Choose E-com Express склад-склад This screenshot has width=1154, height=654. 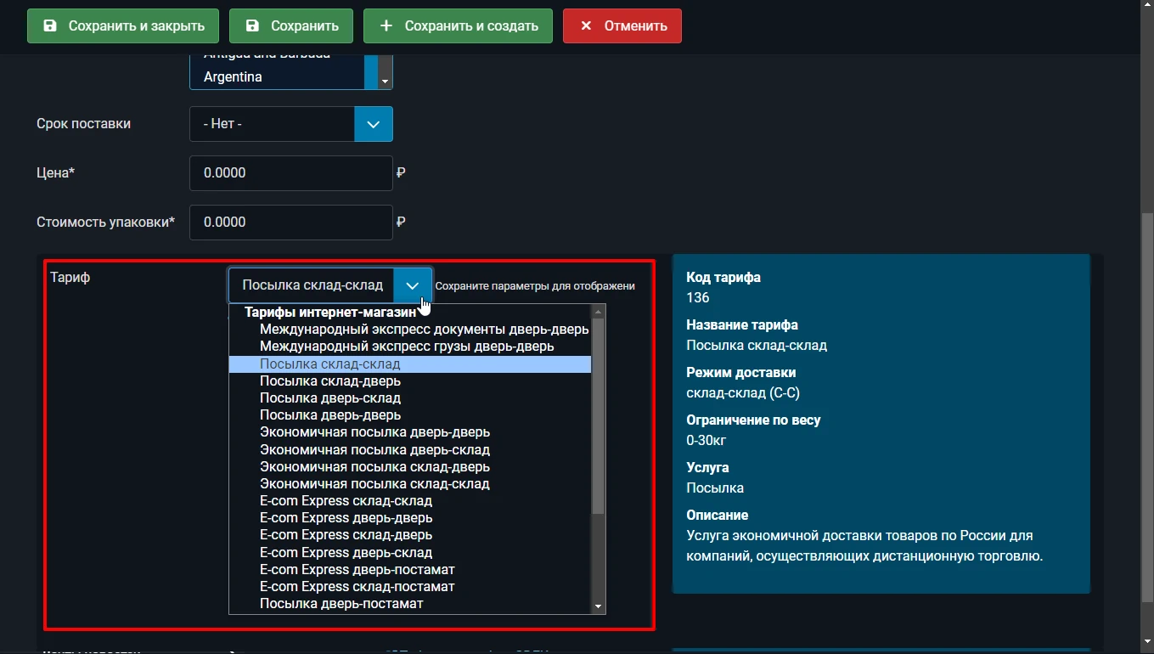[410, 501]
